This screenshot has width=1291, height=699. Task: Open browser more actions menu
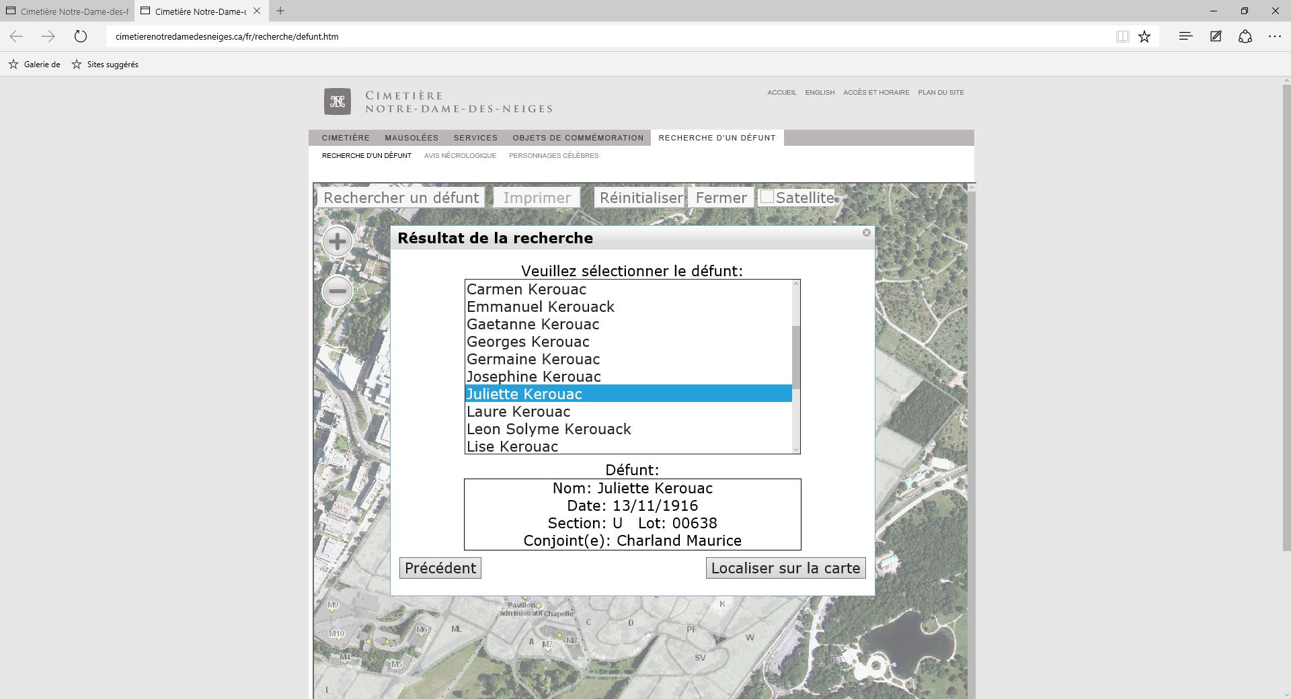point(1275,36)
